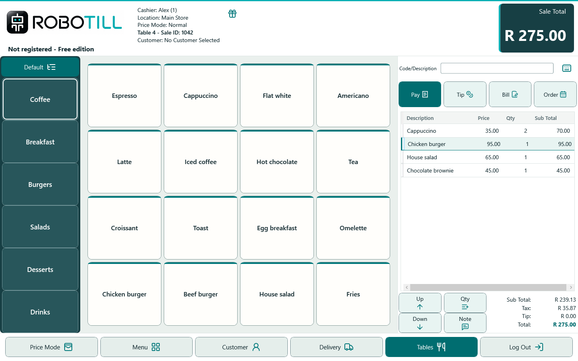Select the House salad sale line
This screenshot has height=361, width=578.
(488, 157)
